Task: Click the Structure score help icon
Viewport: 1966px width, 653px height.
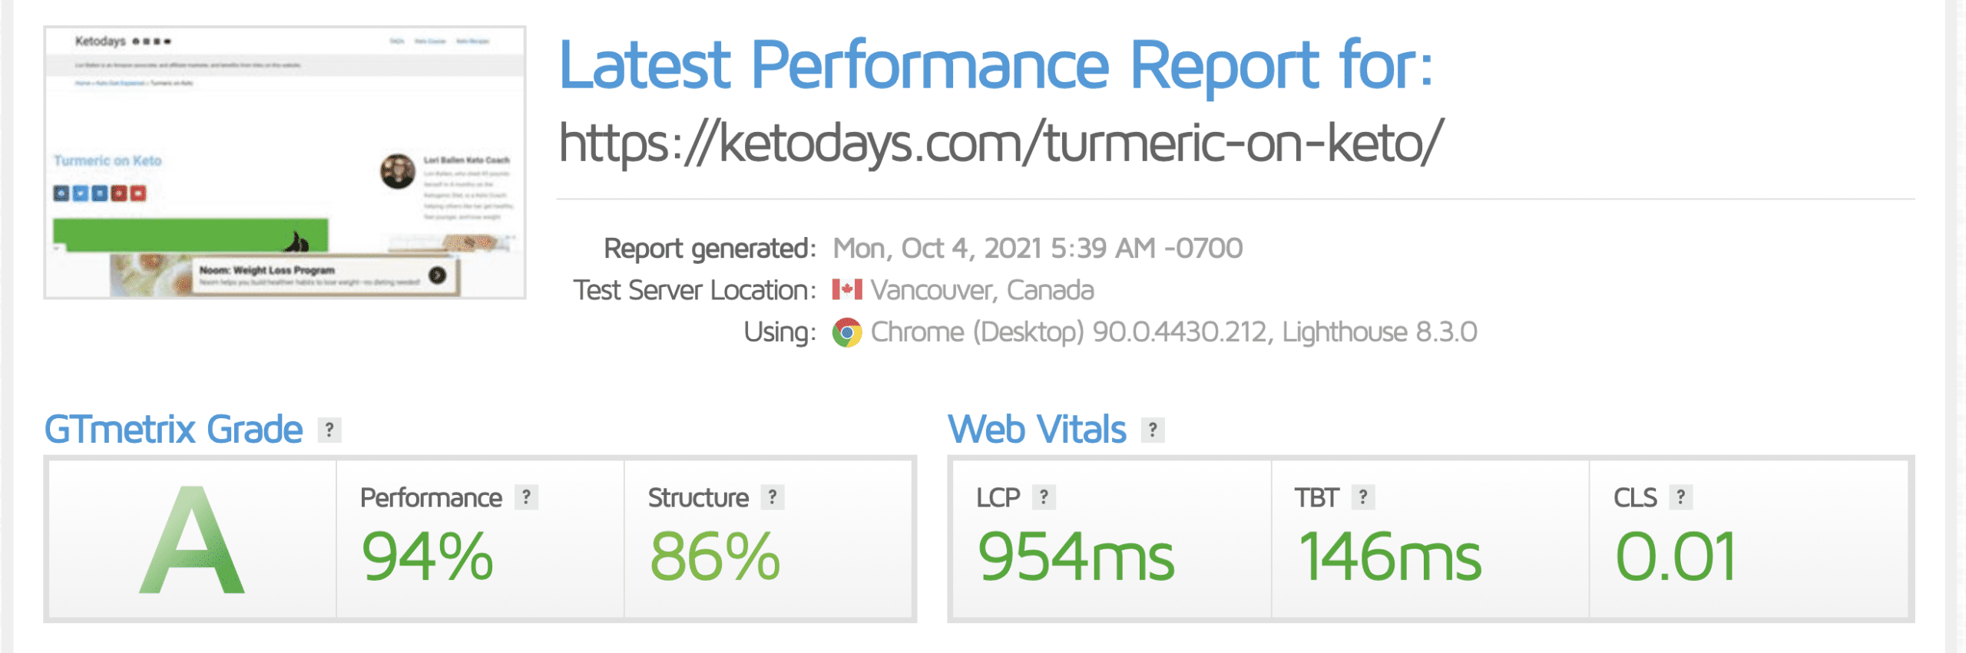Action: click(773, 497)
